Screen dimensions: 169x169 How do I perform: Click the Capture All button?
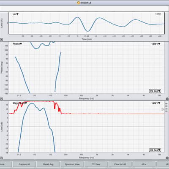tap(24, 164)
